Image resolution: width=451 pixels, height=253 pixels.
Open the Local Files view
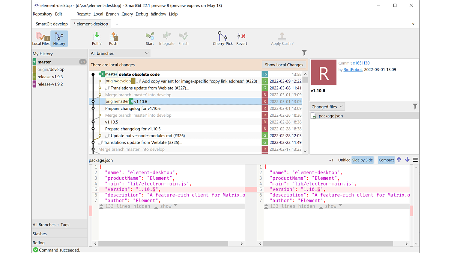41,38
